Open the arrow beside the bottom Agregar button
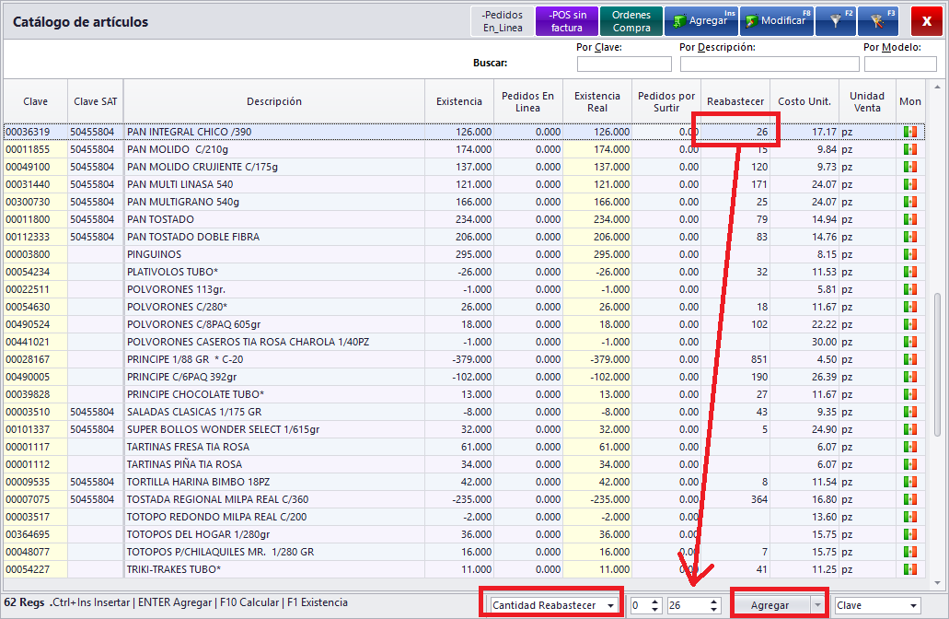 pyautogui.click(x=816, y=605)
